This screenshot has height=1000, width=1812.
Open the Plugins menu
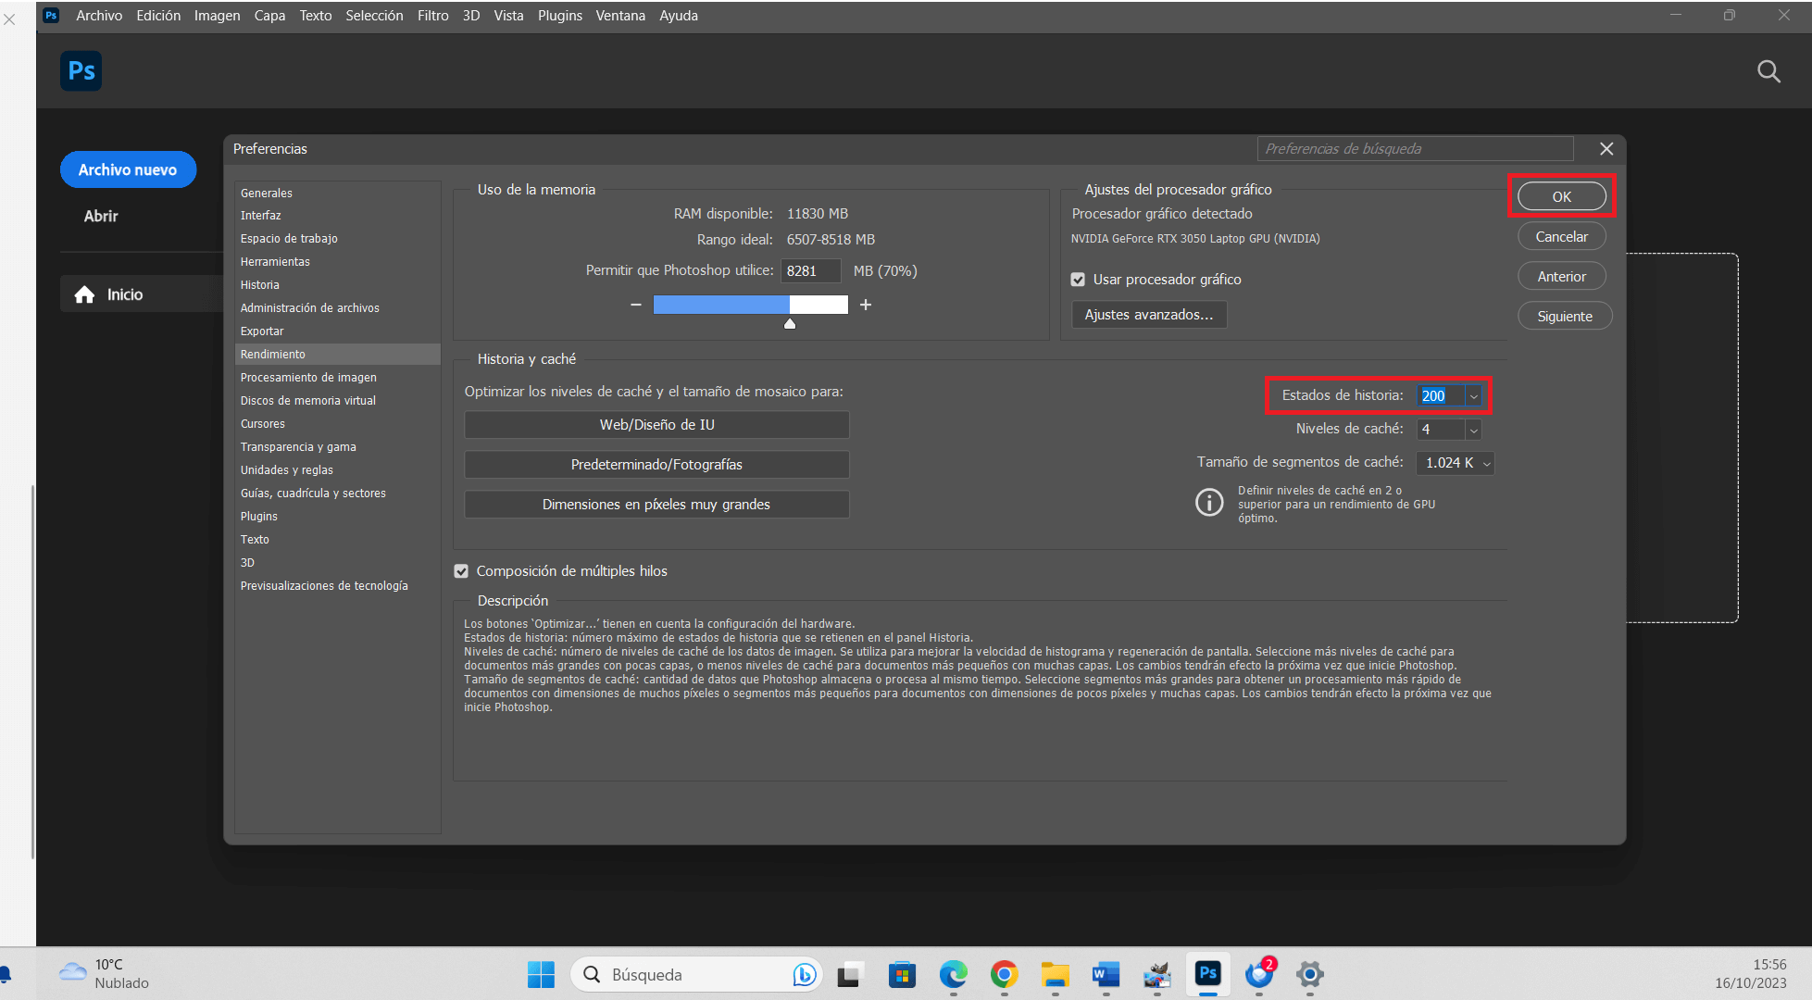(x=560, y=15)
